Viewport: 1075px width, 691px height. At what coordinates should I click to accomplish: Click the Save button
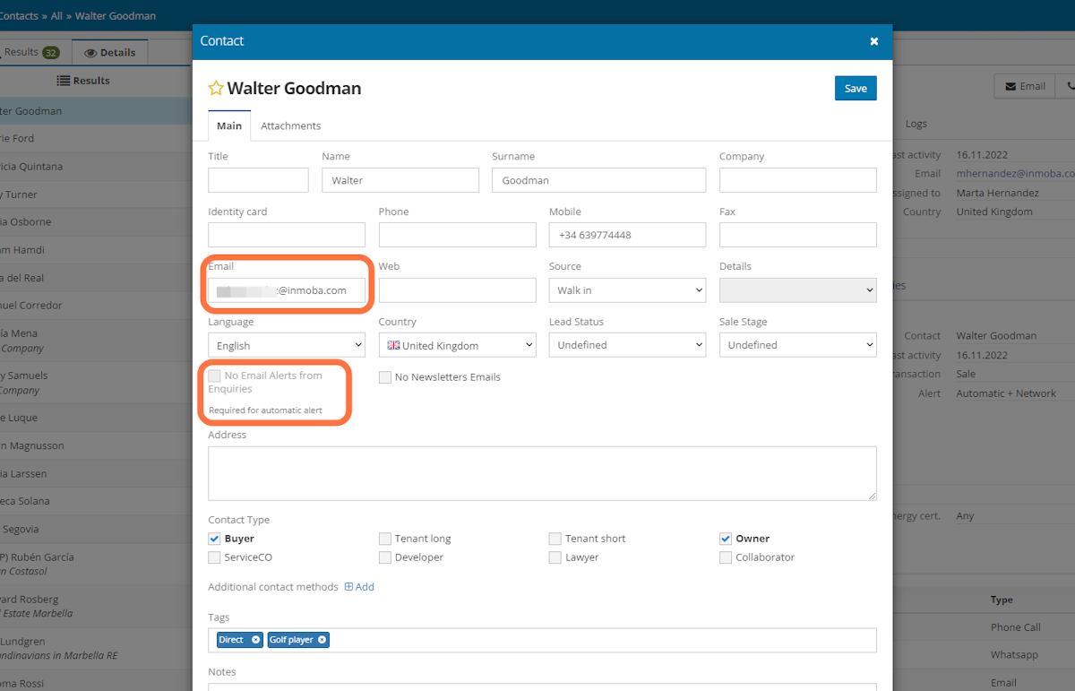(855, 88)
